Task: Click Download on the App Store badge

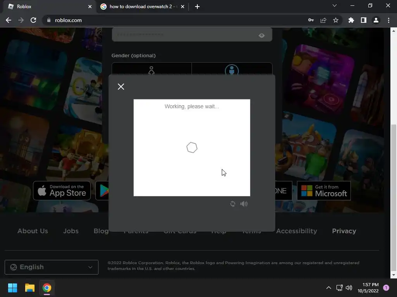Action: click(62, 191)
